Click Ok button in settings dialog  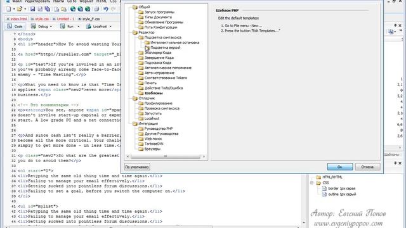pos(340,167)
